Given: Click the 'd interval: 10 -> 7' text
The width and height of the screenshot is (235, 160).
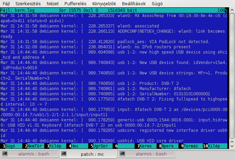Looking at the screenshot, I should pos(24,104).
